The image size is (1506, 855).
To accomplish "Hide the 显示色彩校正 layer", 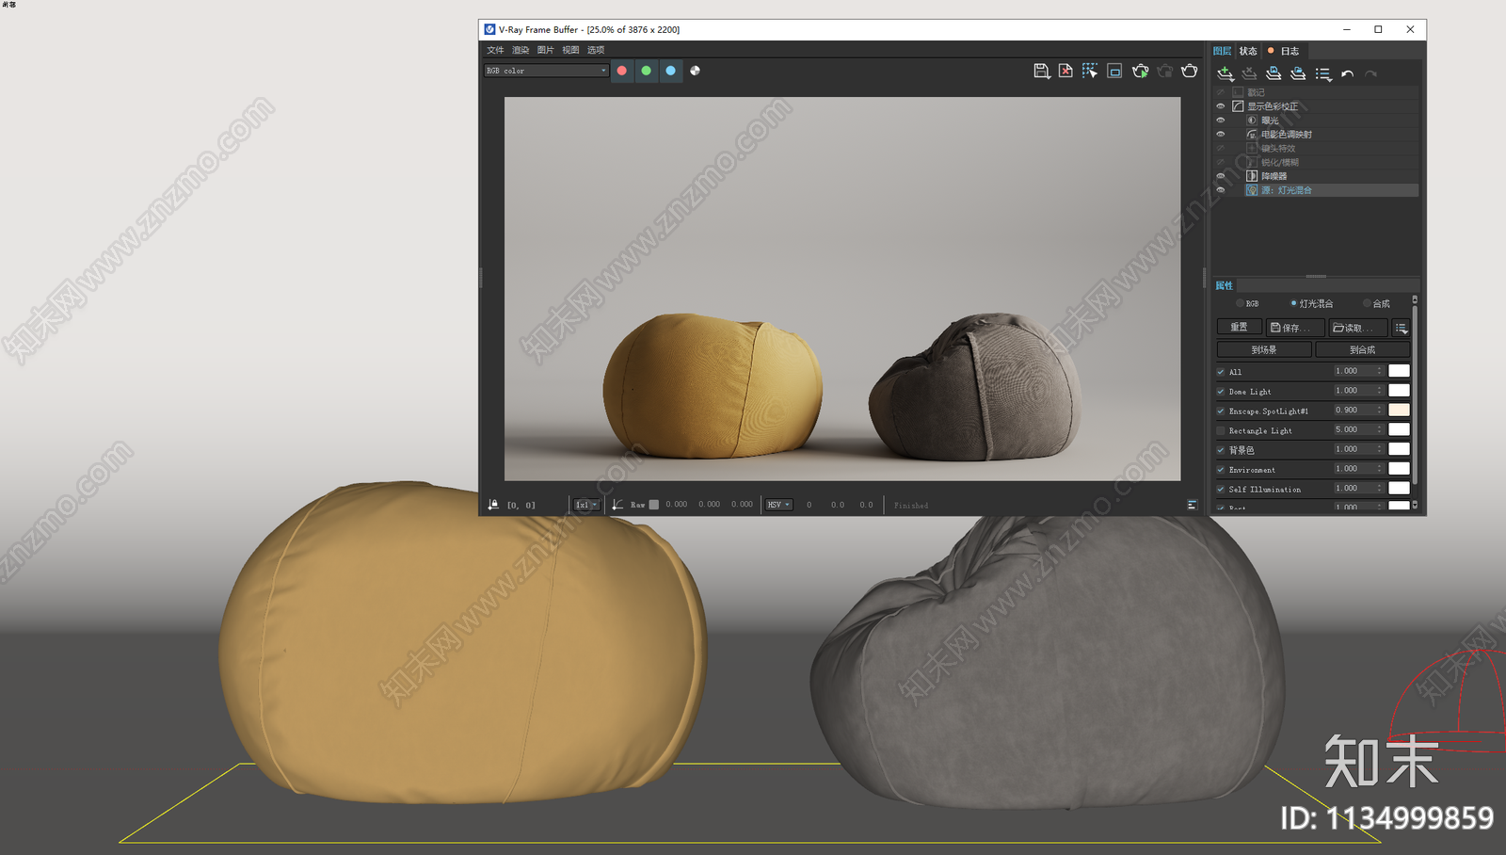I will (1221, 106).
